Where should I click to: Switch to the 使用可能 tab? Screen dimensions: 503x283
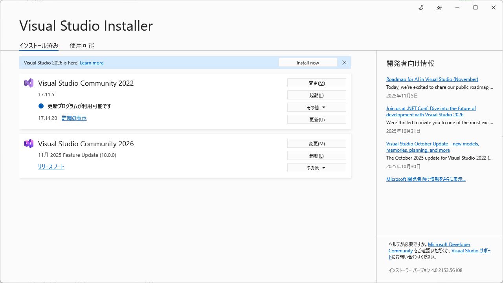[x=82, y=46]
